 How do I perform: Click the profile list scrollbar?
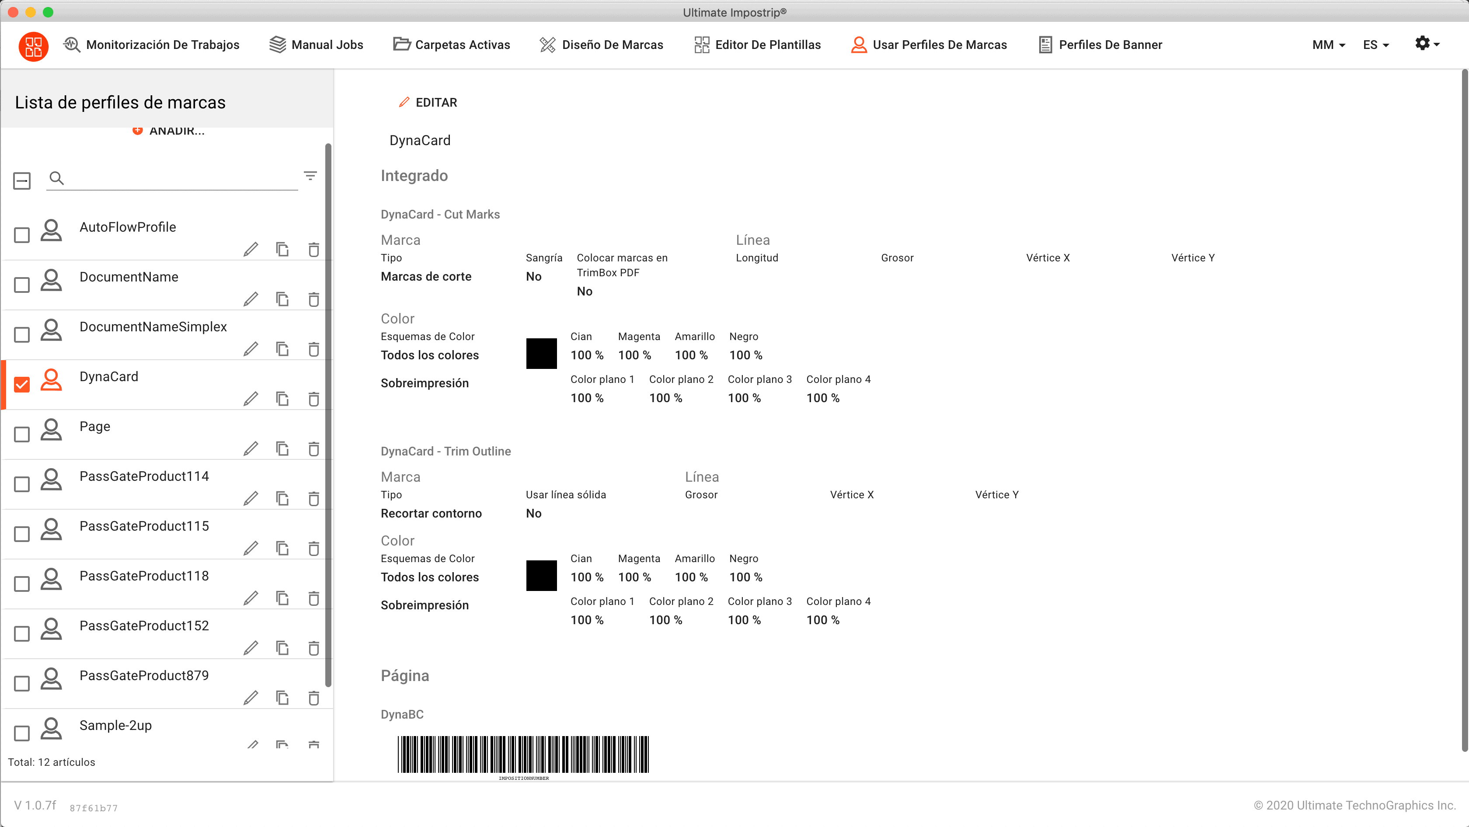pyautogui.click(x=328, y=415)
